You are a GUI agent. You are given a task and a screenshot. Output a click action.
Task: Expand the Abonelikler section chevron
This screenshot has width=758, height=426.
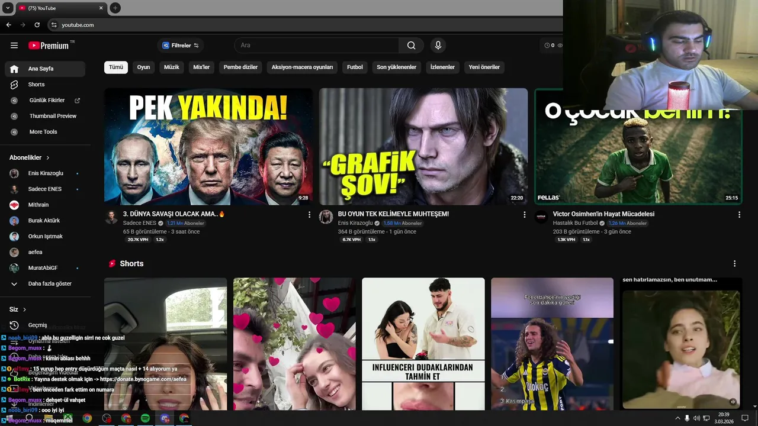click(x=48, y=158)
